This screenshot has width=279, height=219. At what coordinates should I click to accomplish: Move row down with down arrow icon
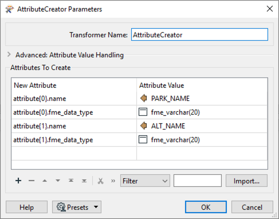click(x=58, y=181)
